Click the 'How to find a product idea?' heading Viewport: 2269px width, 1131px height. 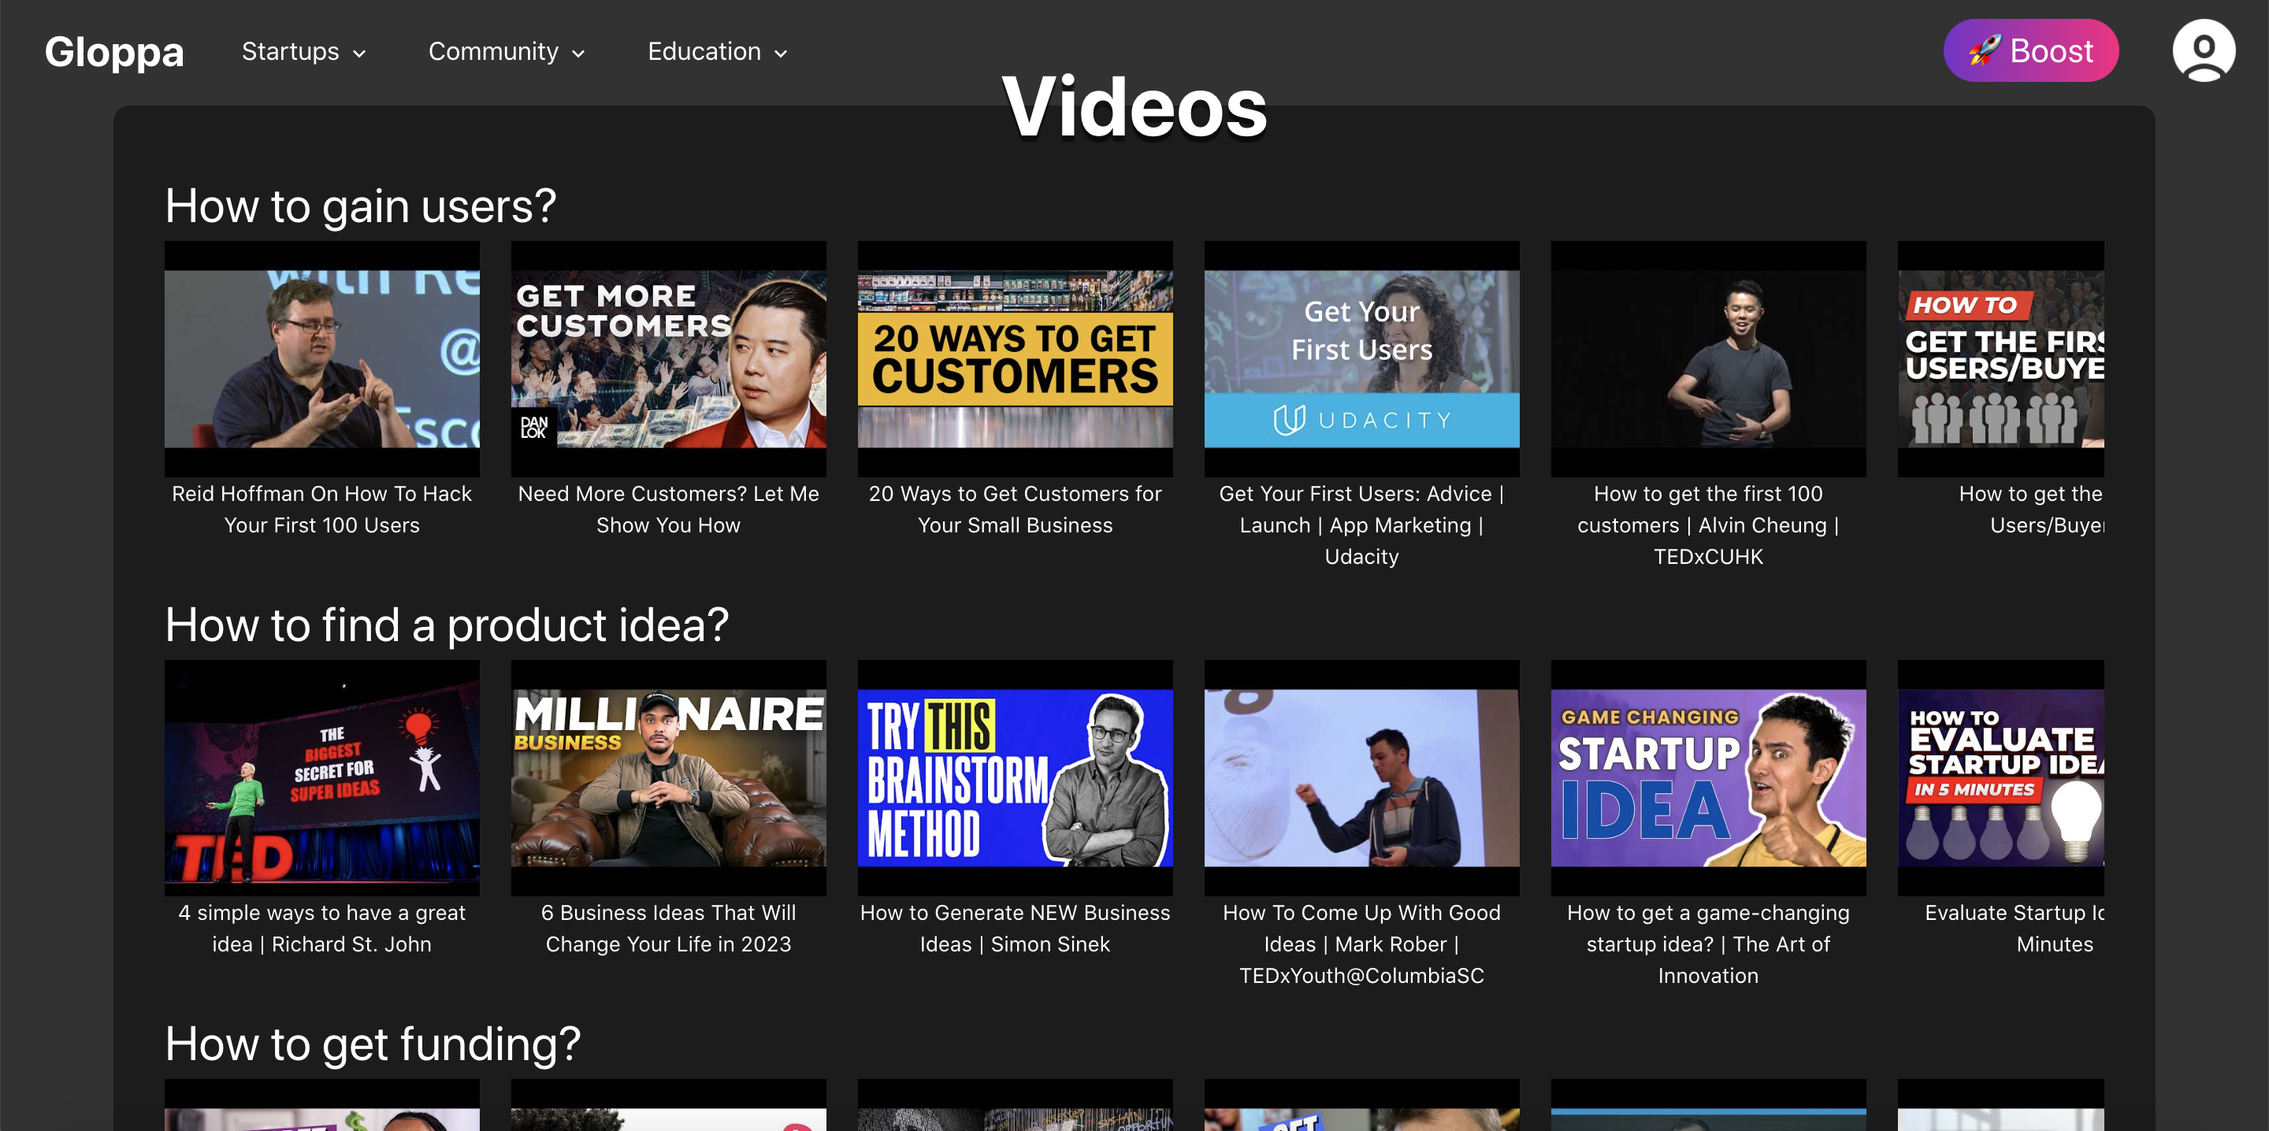[x=447, y=625]
